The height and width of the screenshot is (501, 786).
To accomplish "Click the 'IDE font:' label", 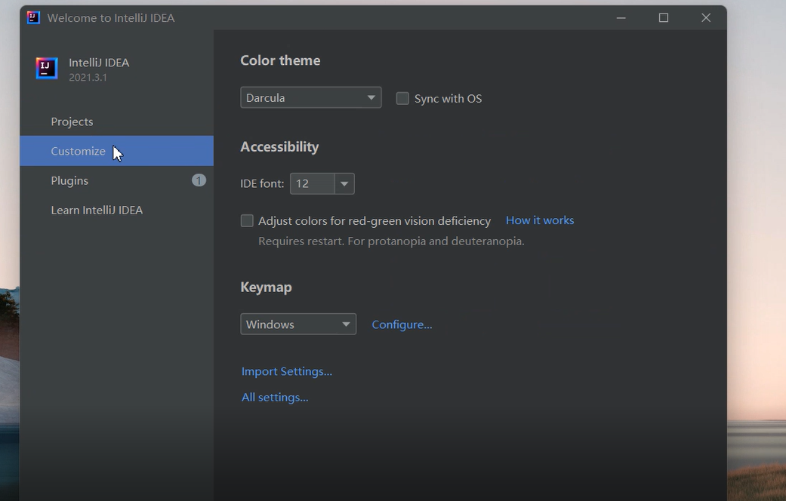I will 262,183.
